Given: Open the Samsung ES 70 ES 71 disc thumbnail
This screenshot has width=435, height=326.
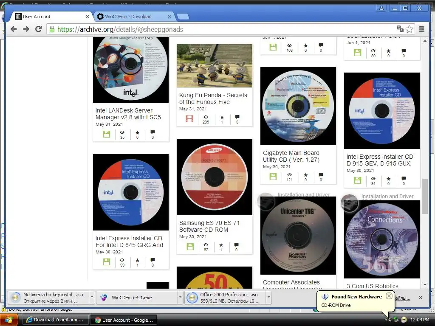Looking at the screenshot, I should tap(215, 177).
